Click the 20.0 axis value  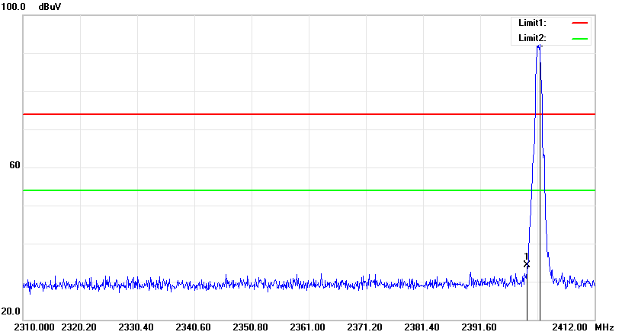tap(11, 311)
